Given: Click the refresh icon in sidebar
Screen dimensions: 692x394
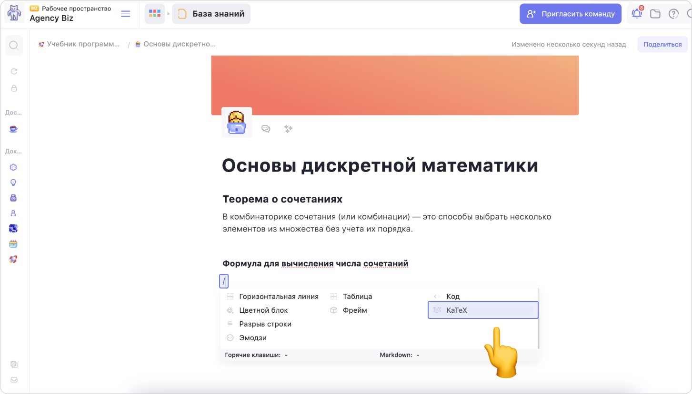Looking at the screenshot, I should pyautogui.click(x=14, y=71).
